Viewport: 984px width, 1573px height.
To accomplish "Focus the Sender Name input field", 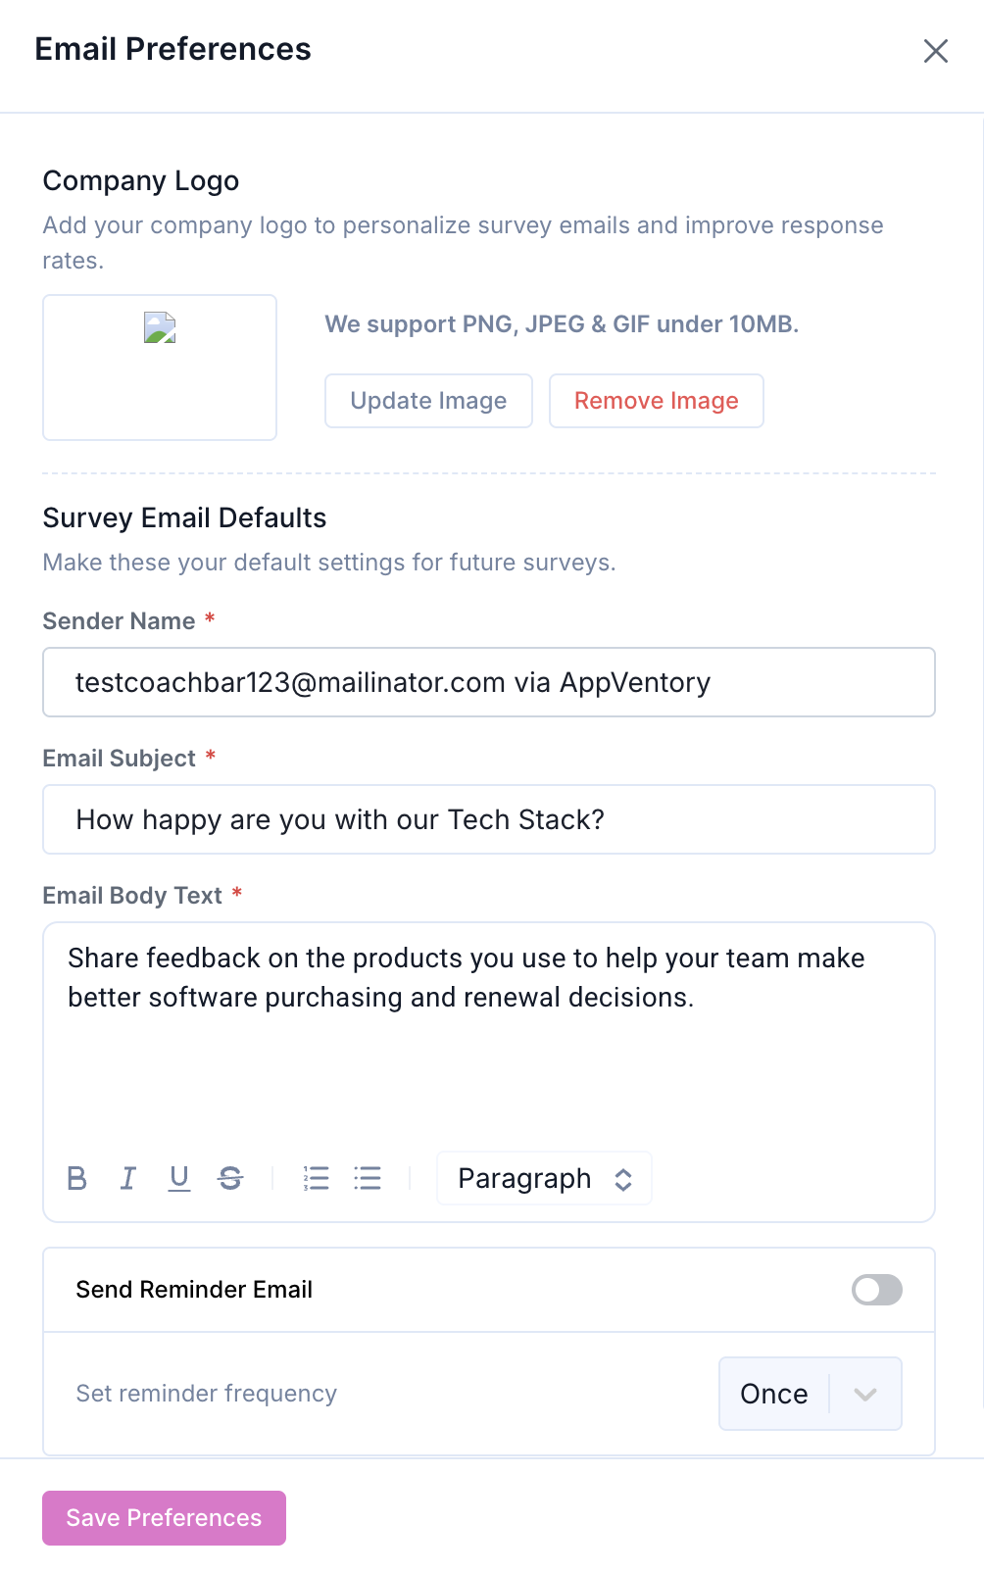I will [x=489, y=682].
